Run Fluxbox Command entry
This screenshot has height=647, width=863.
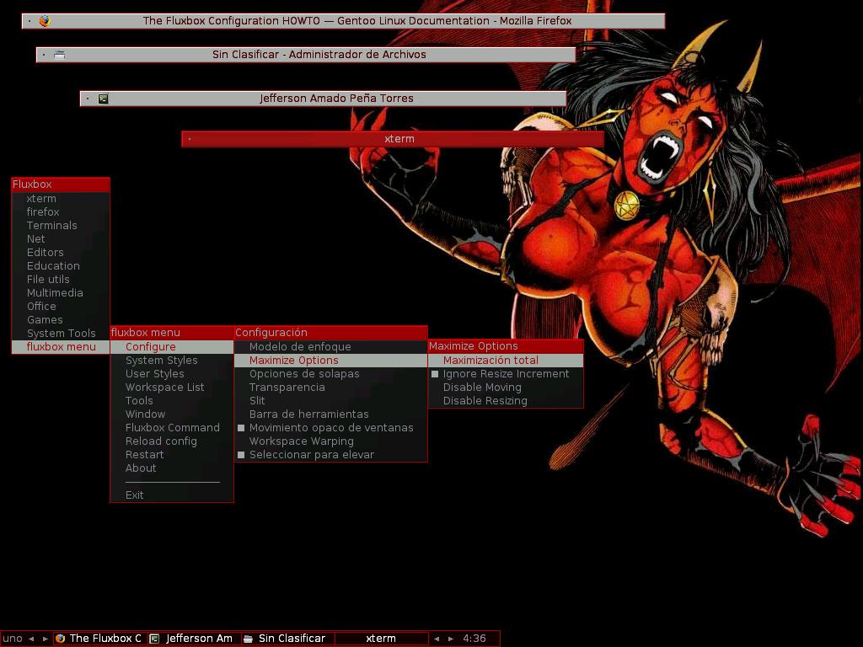tap(172, 428)
